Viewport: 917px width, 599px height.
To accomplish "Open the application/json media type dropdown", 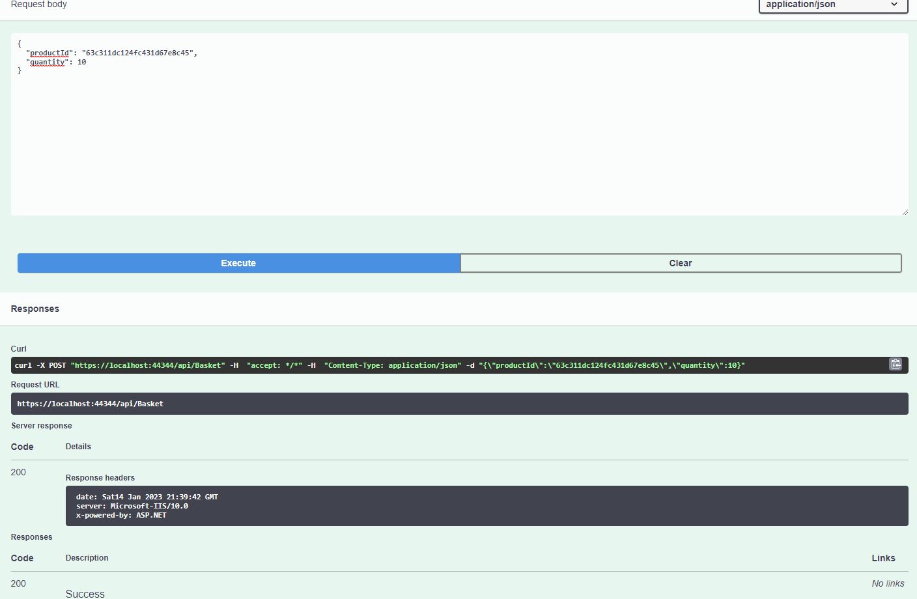I will tap(832, 5).
